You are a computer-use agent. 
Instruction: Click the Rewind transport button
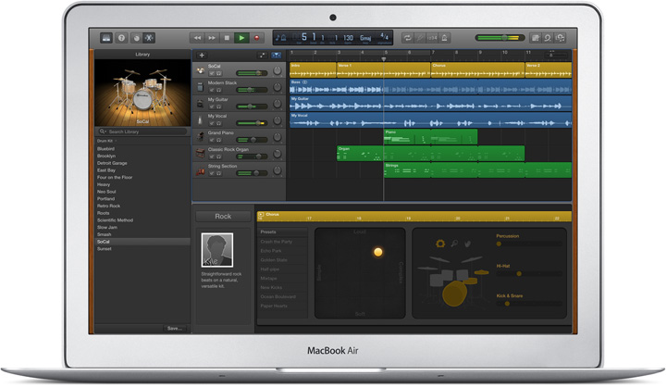(196, 38)
